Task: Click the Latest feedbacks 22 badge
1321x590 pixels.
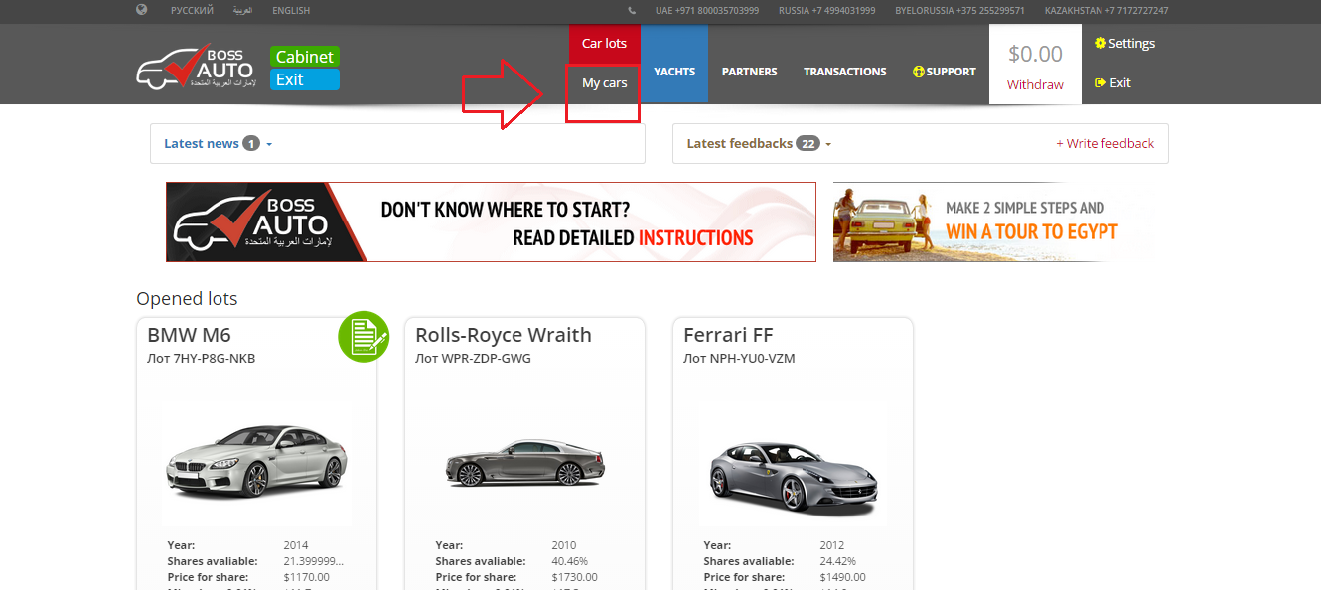Action: pyautogui.click(x=807, y=144)
